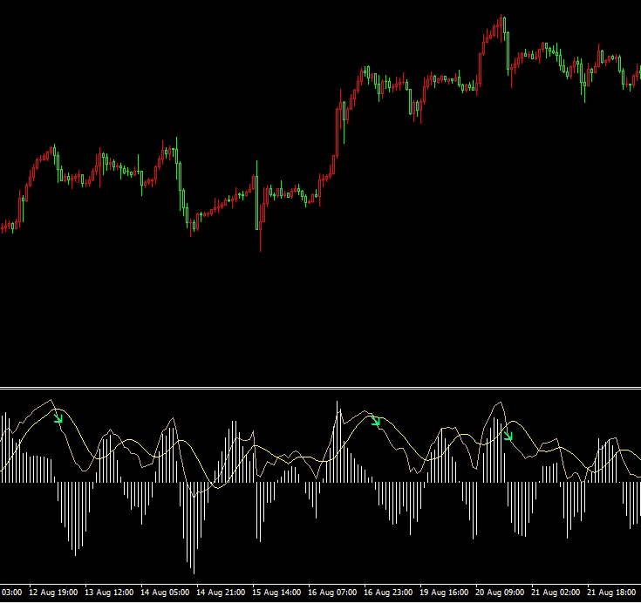Click the "21 Aug 18:00" time label
Screen dimensions: 641x603
click(611, 592)
